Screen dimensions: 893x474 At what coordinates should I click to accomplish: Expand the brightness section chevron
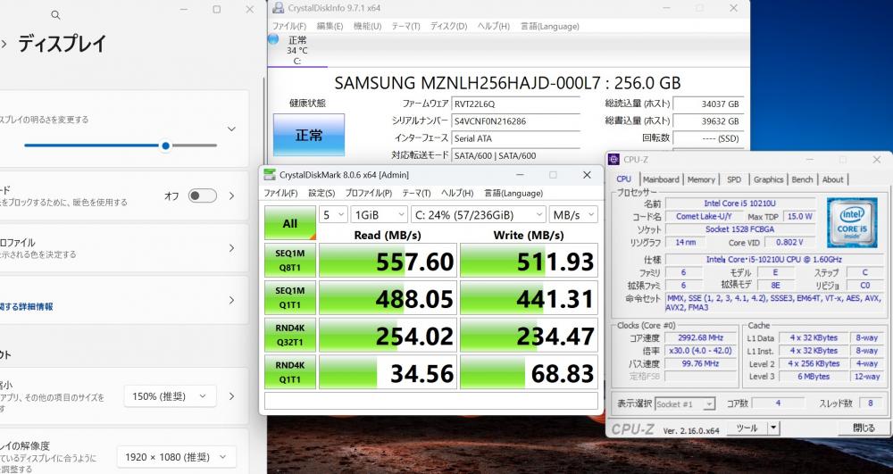point(231,129)
